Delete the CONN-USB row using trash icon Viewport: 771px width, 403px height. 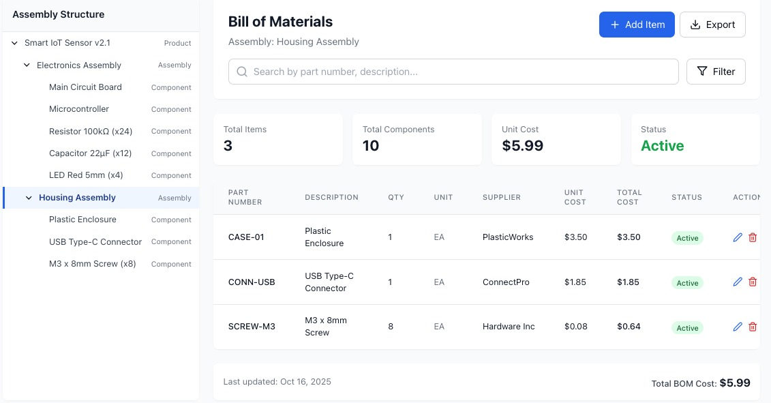pos(753,282)
